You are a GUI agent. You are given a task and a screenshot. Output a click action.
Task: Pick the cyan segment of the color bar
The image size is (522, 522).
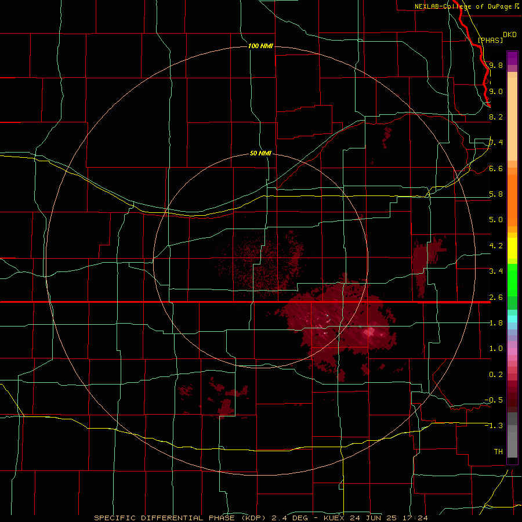tap(512, 319)
